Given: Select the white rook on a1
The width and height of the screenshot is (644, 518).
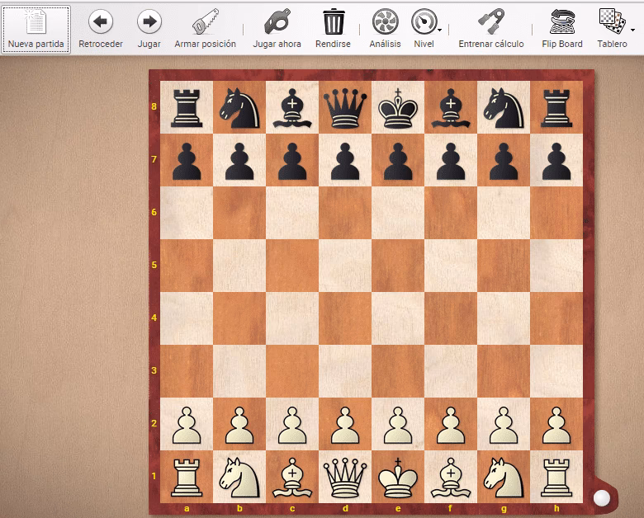Looking at the screenshot, I should [x=187, y=477].
